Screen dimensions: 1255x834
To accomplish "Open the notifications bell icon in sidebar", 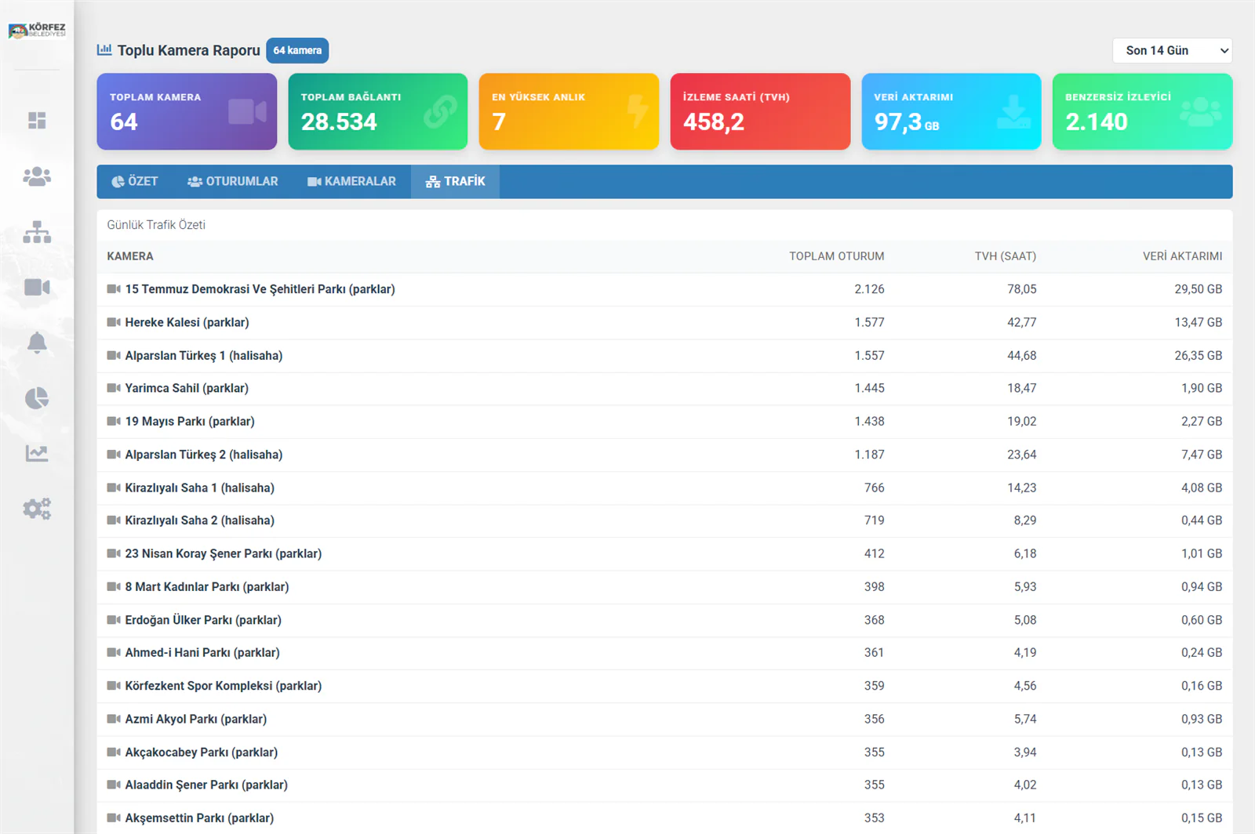I will coord(37,343).
